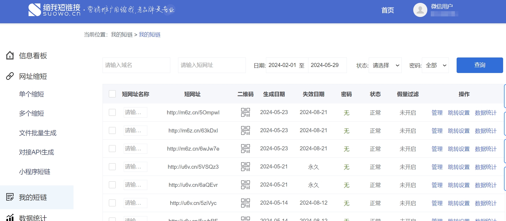Click the 请输入短网址 input field
Image resolution: width=506 pixels, height=221 pixels.
click(x=212, y=65)
